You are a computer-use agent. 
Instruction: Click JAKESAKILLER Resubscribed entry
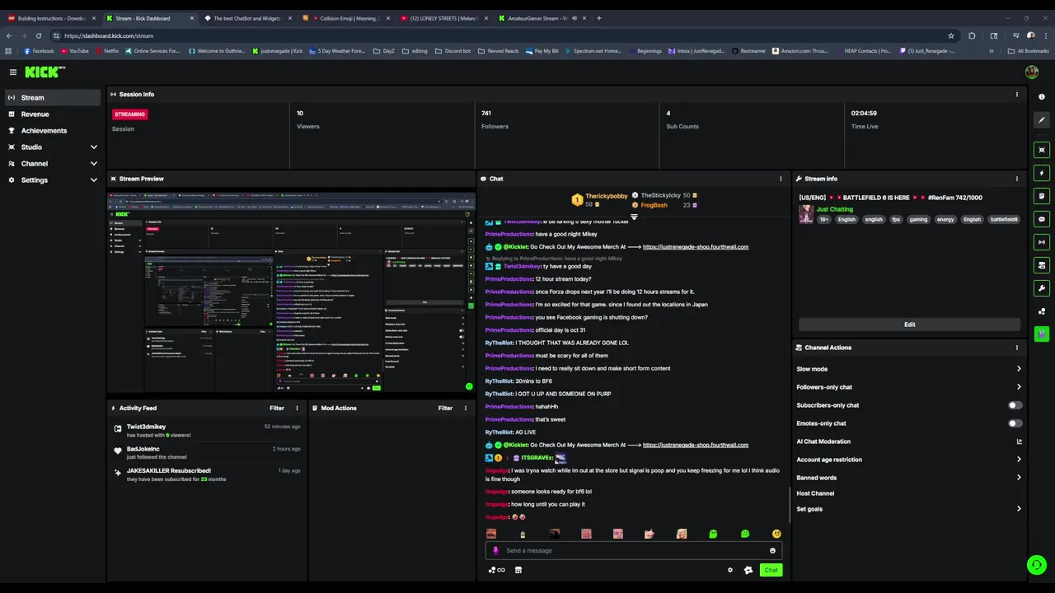pos(208,475)
